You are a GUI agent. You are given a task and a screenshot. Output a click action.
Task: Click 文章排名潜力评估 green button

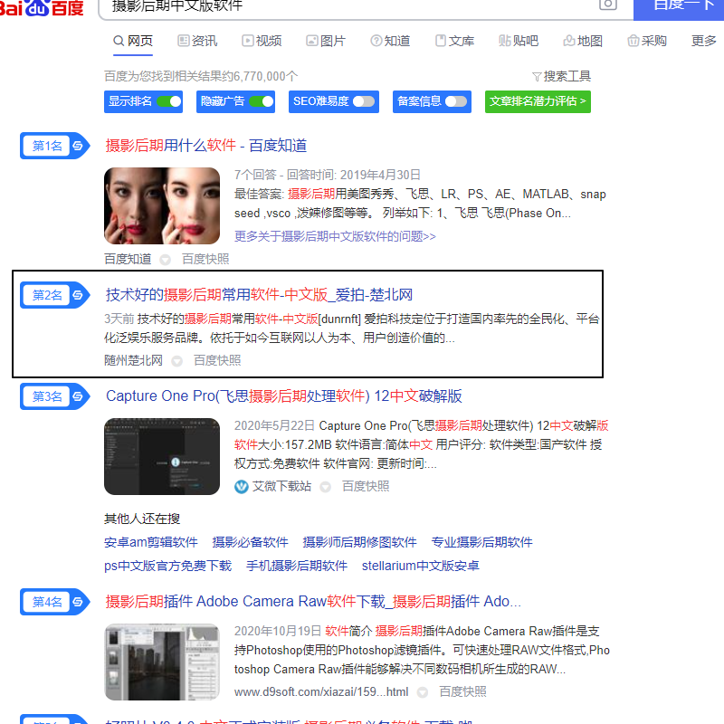[x=538, y=101]
